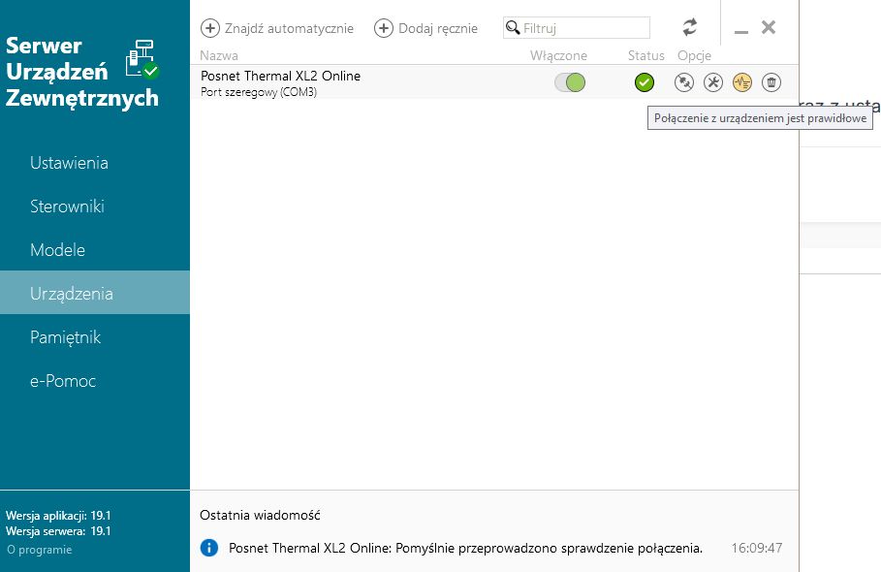Click the Status column header
The width and height of the screenshot is (881, 572).
pyautogui.click(x=646, y=55)
